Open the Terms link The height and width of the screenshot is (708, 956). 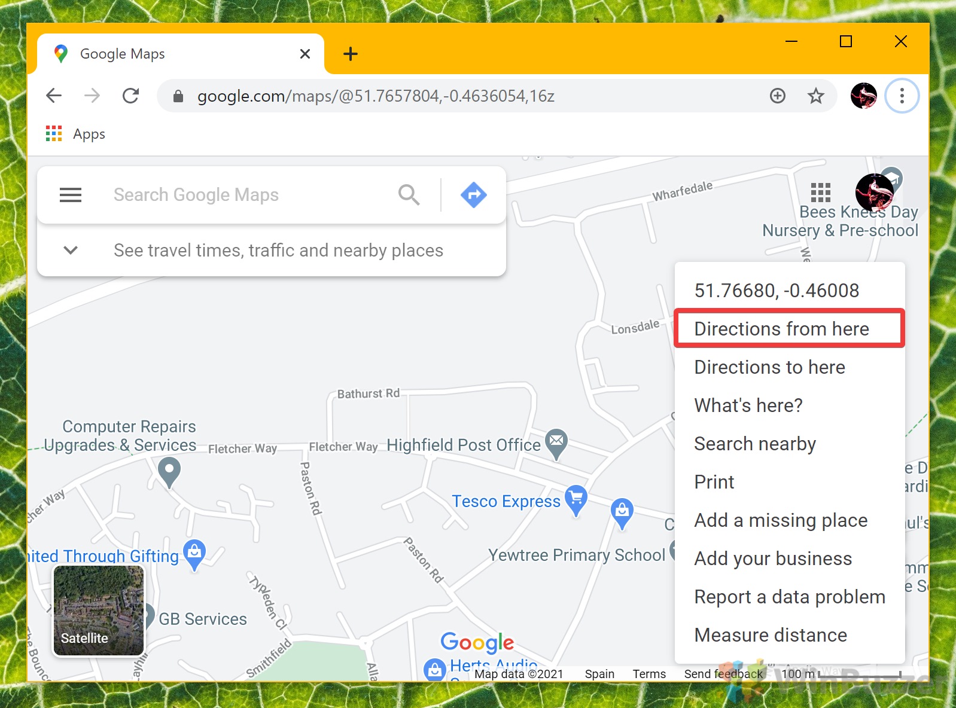[649, 674]
